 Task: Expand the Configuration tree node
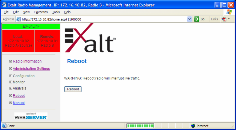click(x=11, y=76)
